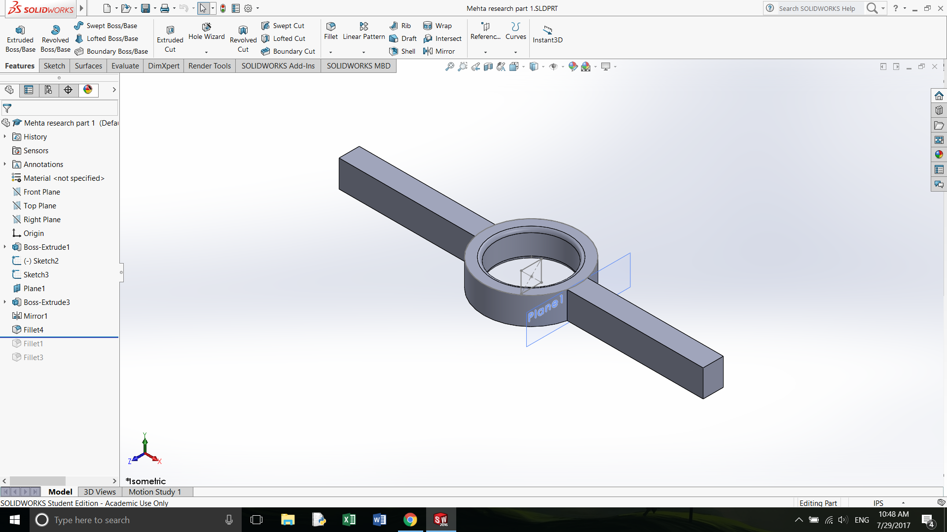This screenshot has width=947, height=532.
Task: Open Appearances tab in task pane
Action: (939, 155)
